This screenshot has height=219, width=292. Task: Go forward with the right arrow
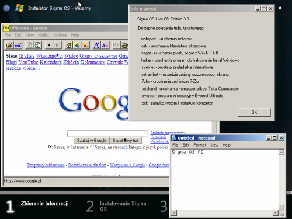pyautogui.click(x=57, y=45)
